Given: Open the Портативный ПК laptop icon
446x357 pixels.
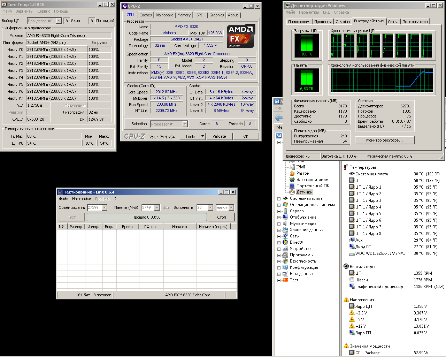Looking at the screenshot, I should pyautogui.click(x=292, y=186).
